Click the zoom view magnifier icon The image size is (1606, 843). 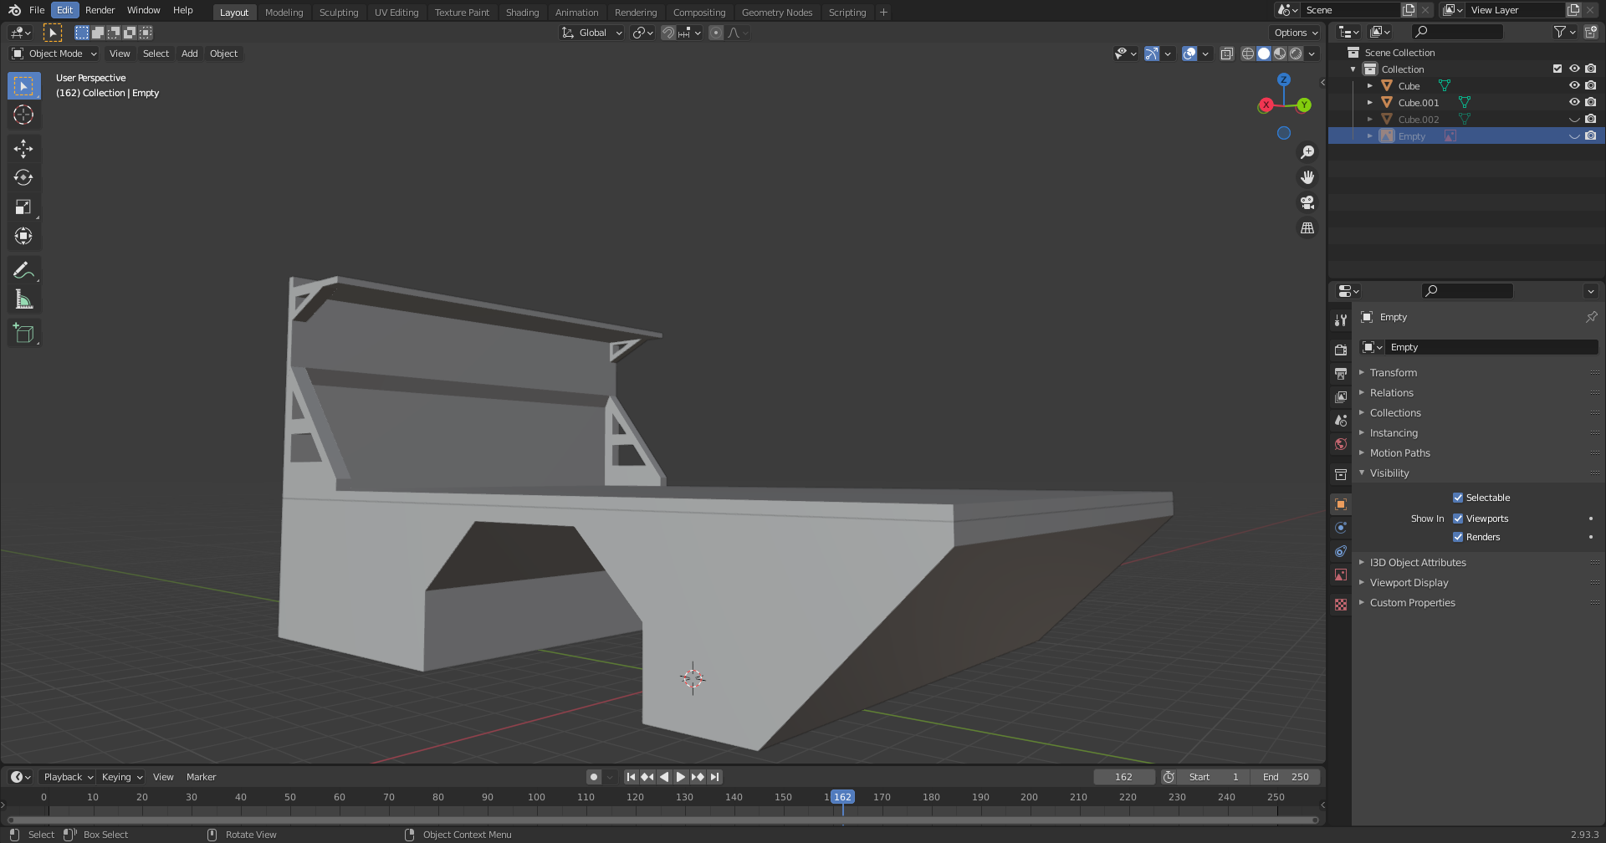coord(1307,152)
